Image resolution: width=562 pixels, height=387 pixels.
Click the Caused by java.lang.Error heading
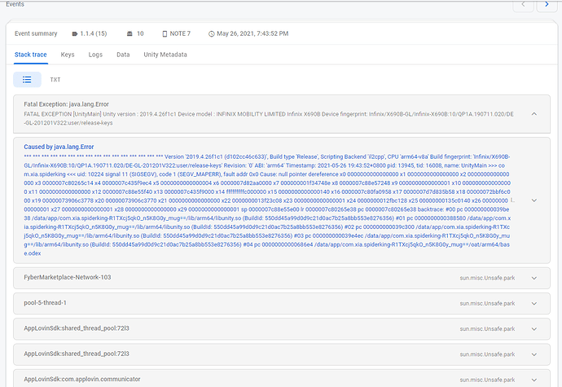click(59, 147)
